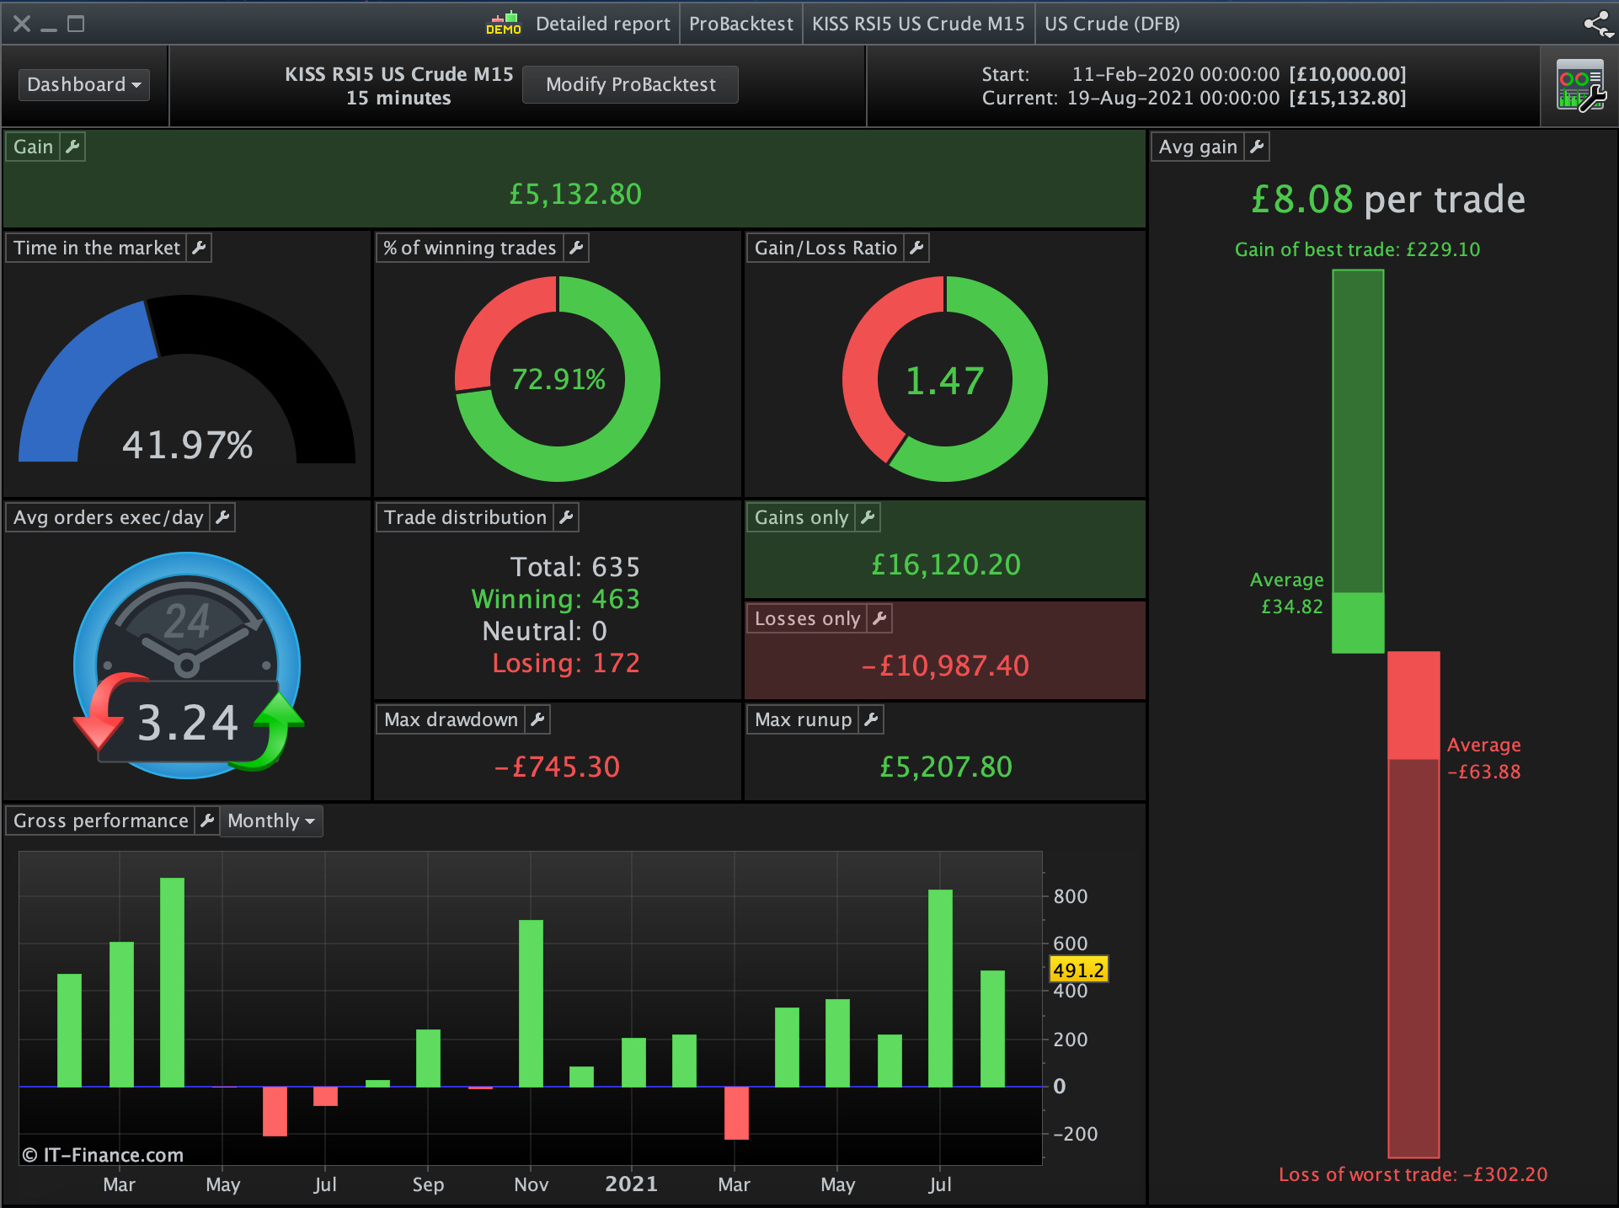Open the US Crude (DFB) tab
The image size is (1619, 1208).
pos(1112,24)
